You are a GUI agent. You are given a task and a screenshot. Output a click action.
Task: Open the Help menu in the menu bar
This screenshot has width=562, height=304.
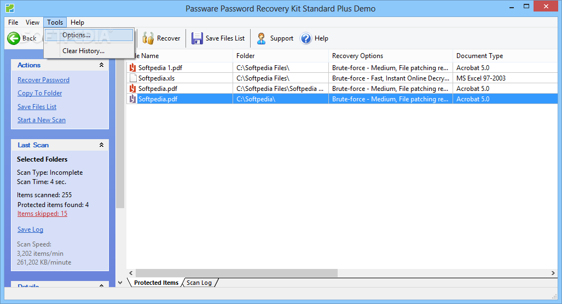[x=77, y=22]
